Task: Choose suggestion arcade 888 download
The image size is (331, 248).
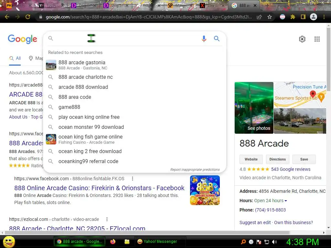Action: point(134,87)
